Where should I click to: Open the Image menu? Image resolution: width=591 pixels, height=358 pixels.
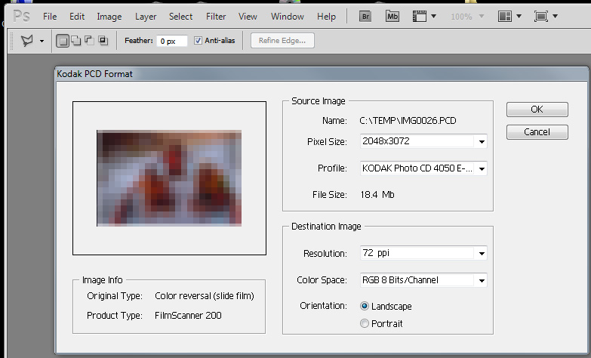(109, 17)
